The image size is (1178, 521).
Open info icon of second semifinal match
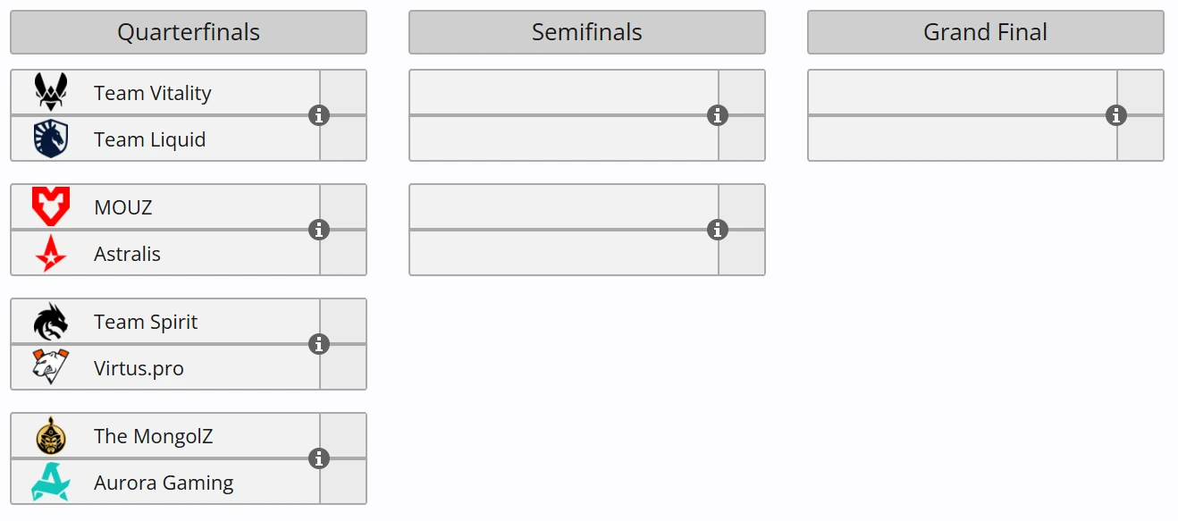click(x=718, y=230)
